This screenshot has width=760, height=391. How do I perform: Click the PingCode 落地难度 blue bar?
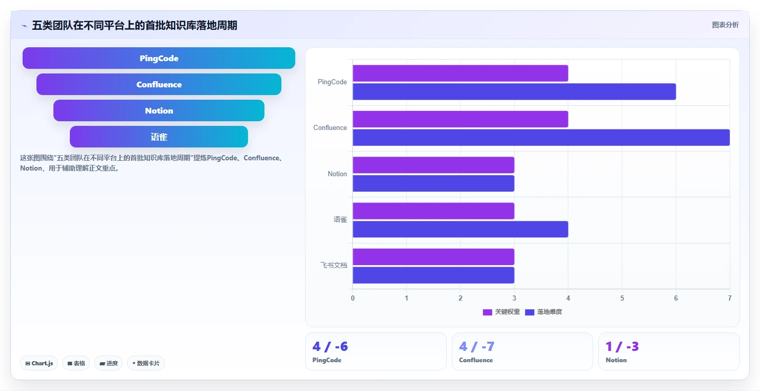pos(514,91)
